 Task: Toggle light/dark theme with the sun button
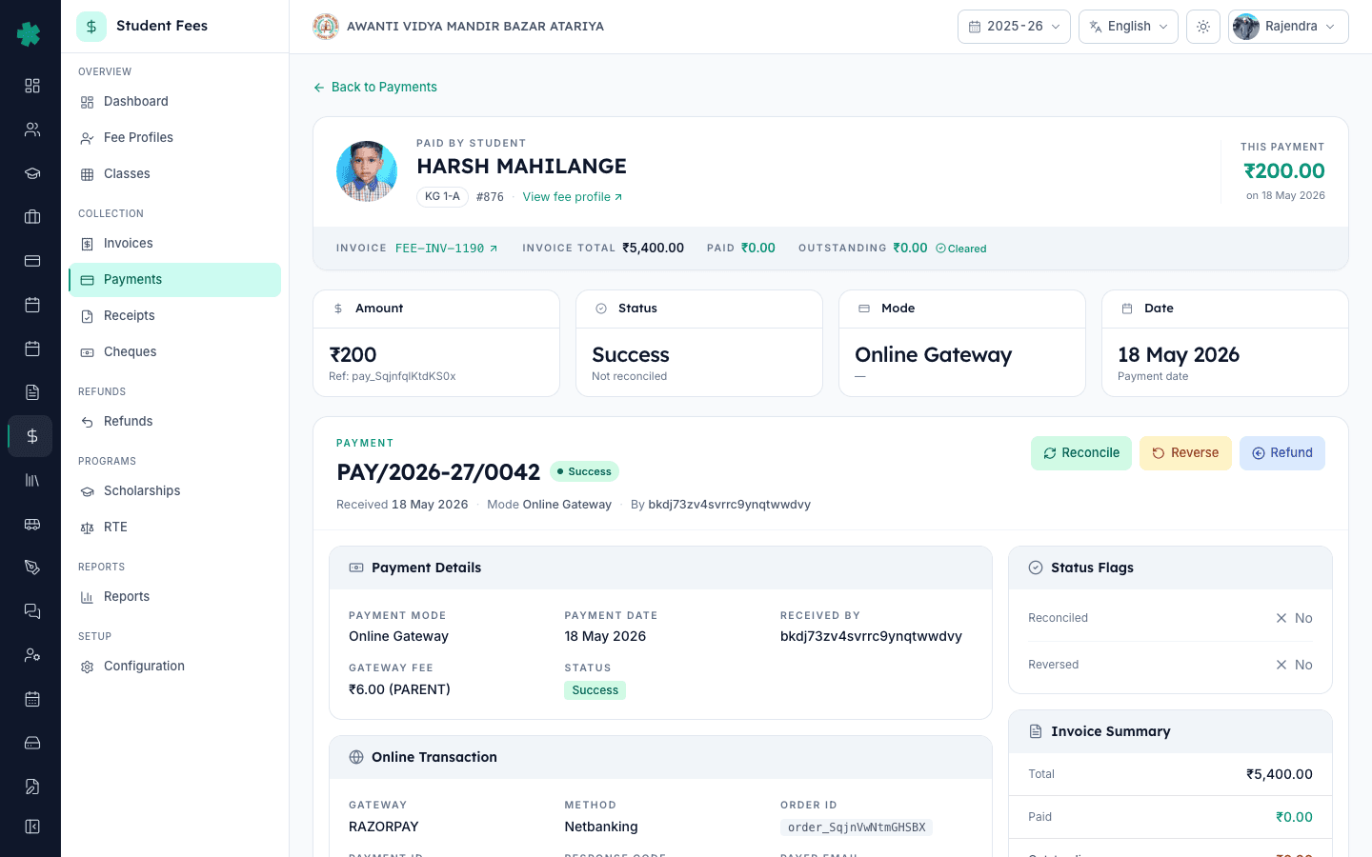1203,27
